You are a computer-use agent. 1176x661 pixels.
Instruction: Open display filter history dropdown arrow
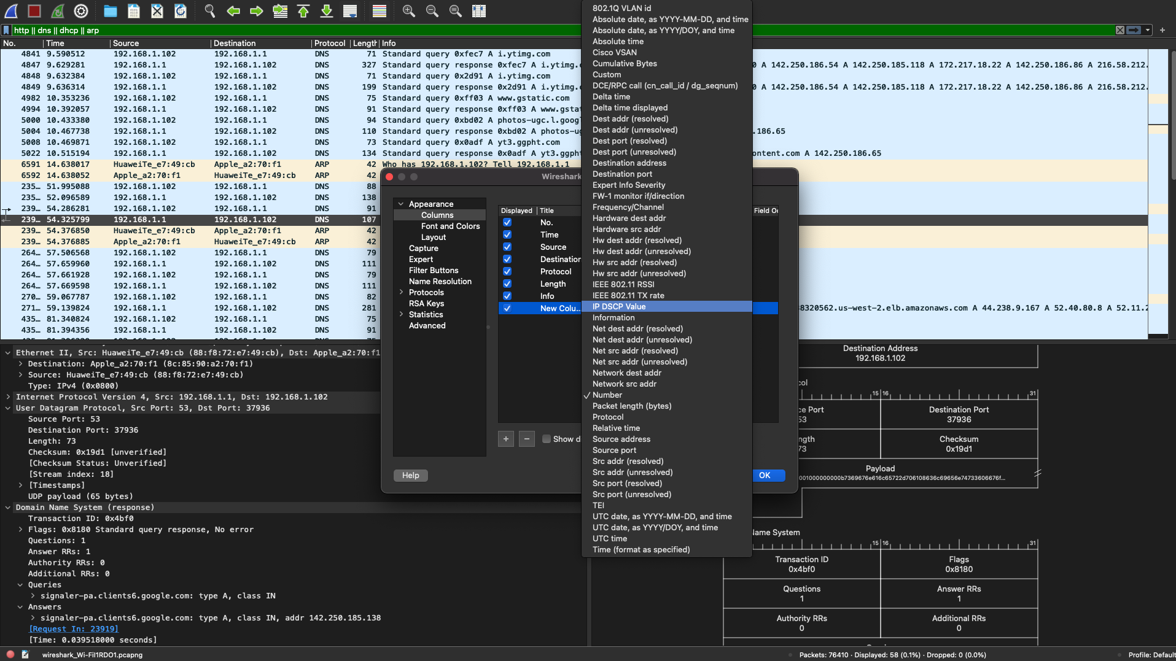(1148, 30)
